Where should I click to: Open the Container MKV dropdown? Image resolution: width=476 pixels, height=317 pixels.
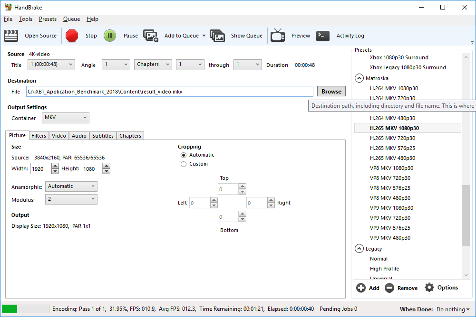tap(66, 118)
